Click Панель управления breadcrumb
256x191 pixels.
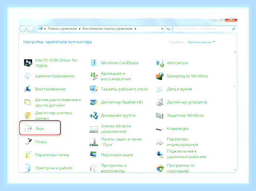coord(62,29)
